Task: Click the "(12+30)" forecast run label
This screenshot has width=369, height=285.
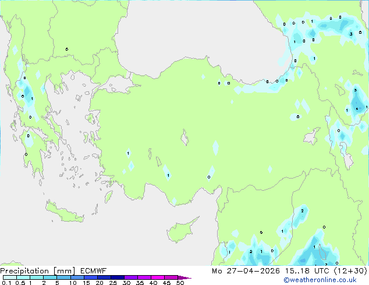Action: (350, 271)
